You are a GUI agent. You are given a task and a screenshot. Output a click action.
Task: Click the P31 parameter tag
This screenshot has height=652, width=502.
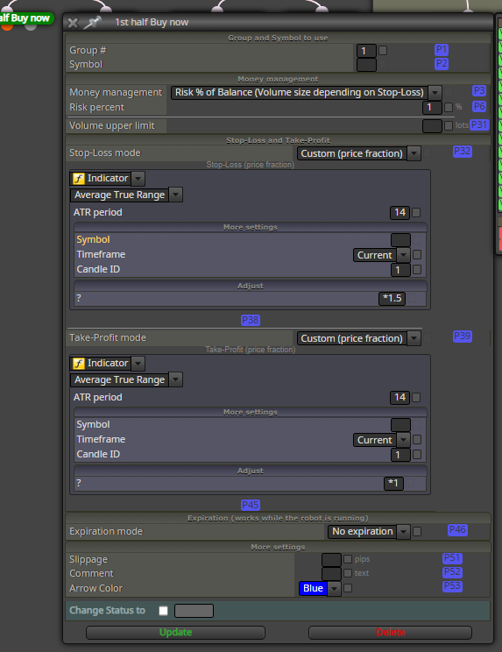479,124
